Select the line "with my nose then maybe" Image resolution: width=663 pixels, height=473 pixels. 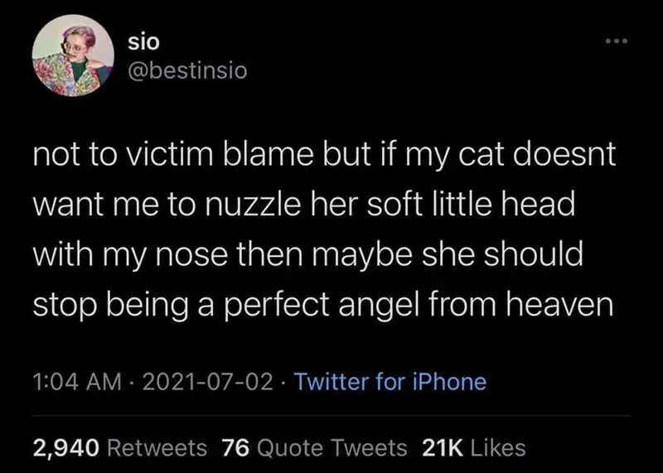click(307, 254)
